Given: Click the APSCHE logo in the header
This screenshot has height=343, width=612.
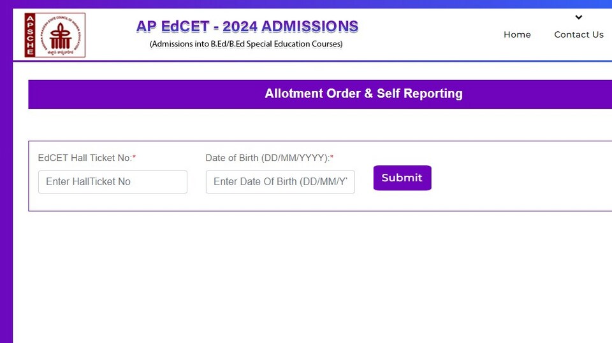Looking at the screenshot, I should click(x=55, y=35).
